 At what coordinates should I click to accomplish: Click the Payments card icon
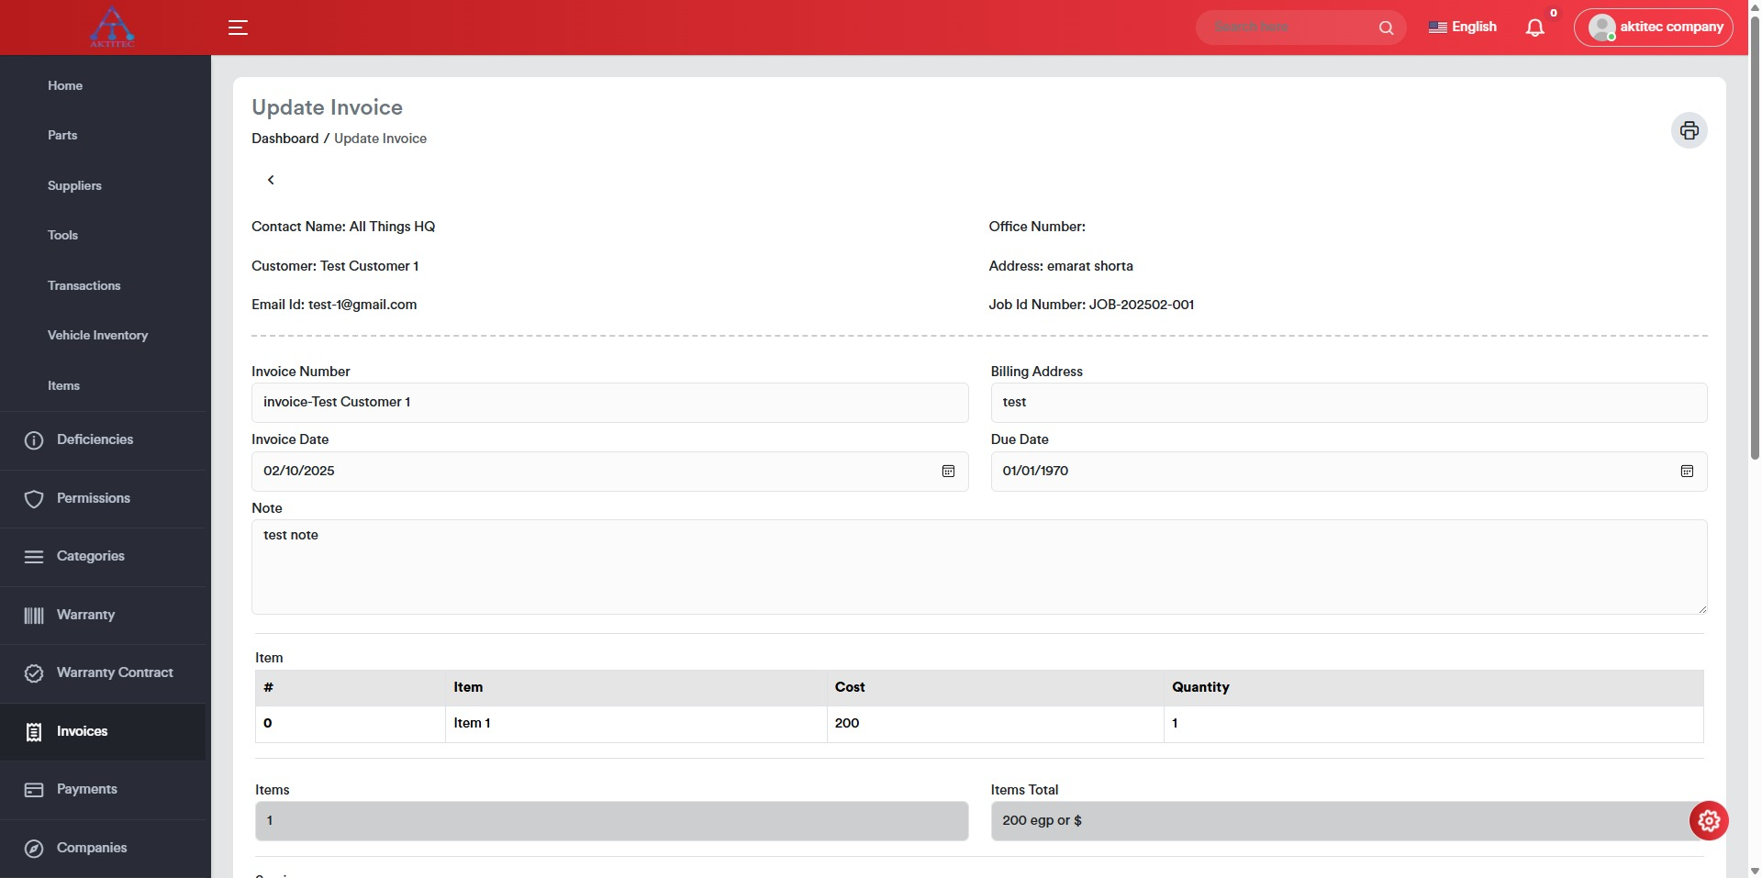[34, 790]
